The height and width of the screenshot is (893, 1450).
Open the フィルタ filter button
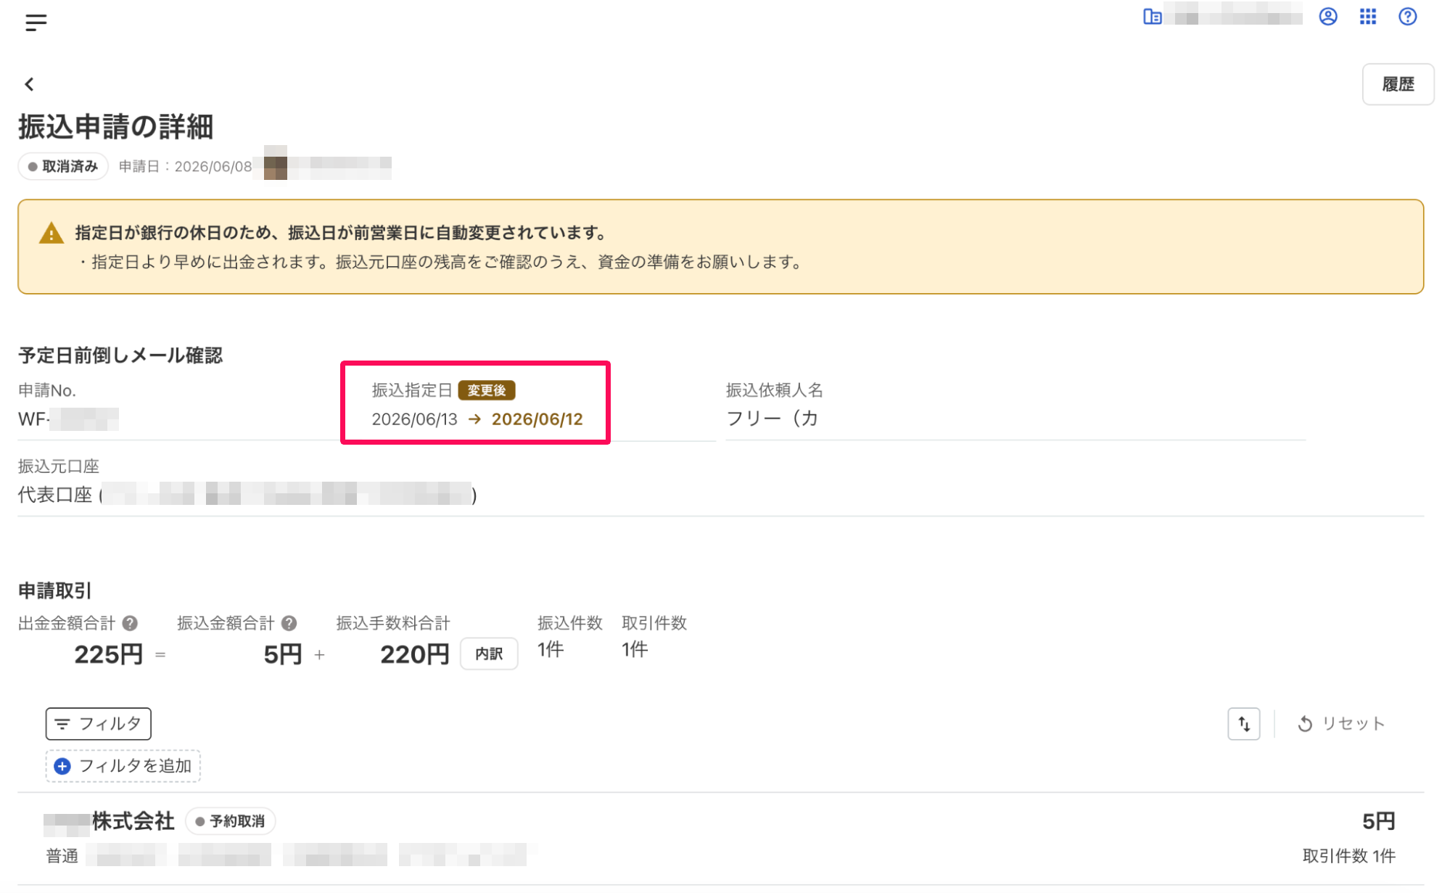click(98, 723)
